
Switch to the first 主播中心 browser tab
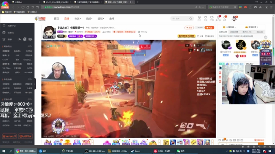[26, 2]
